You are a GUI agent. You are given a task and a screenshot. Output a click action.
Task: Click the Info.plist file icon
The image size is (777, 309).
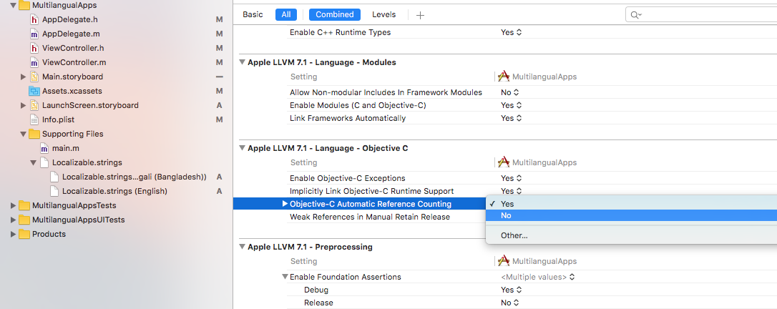(x=34, y=120)
